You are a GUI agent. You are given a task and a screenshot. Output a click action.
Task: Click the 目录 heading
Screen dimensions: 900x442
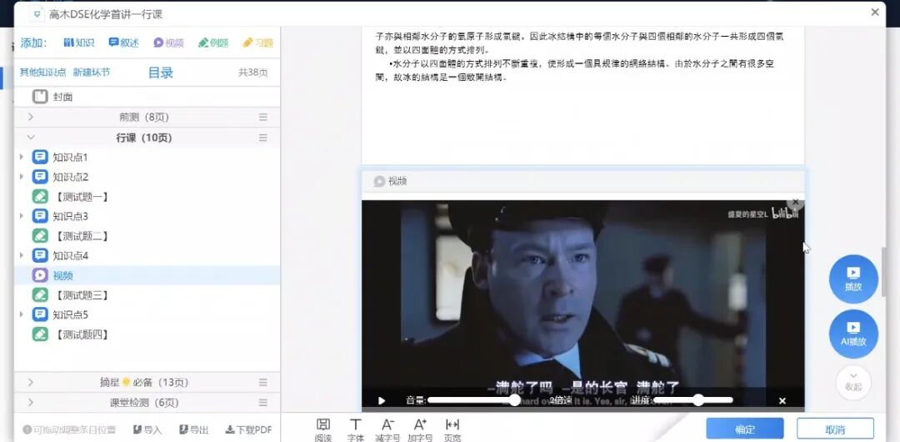pos(161,73)
